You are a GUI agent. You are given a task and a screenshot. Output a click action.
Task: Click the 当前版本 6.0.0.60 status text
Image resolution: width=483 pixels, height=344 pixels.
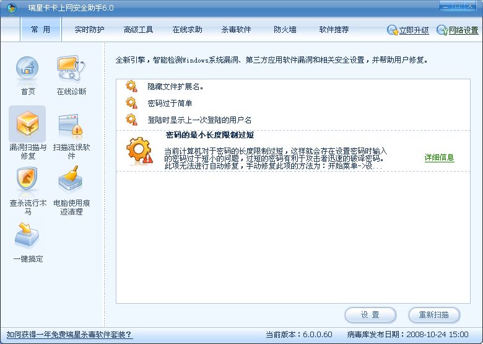tap(299, 335)
